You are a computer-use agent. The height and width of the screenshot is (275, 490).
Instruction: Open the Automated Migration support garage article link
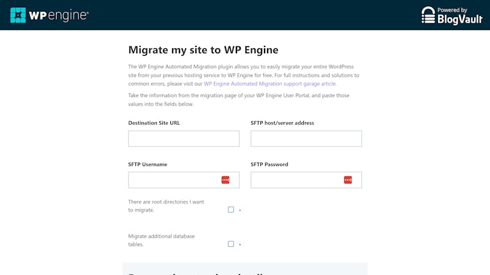tap(270, 84)
